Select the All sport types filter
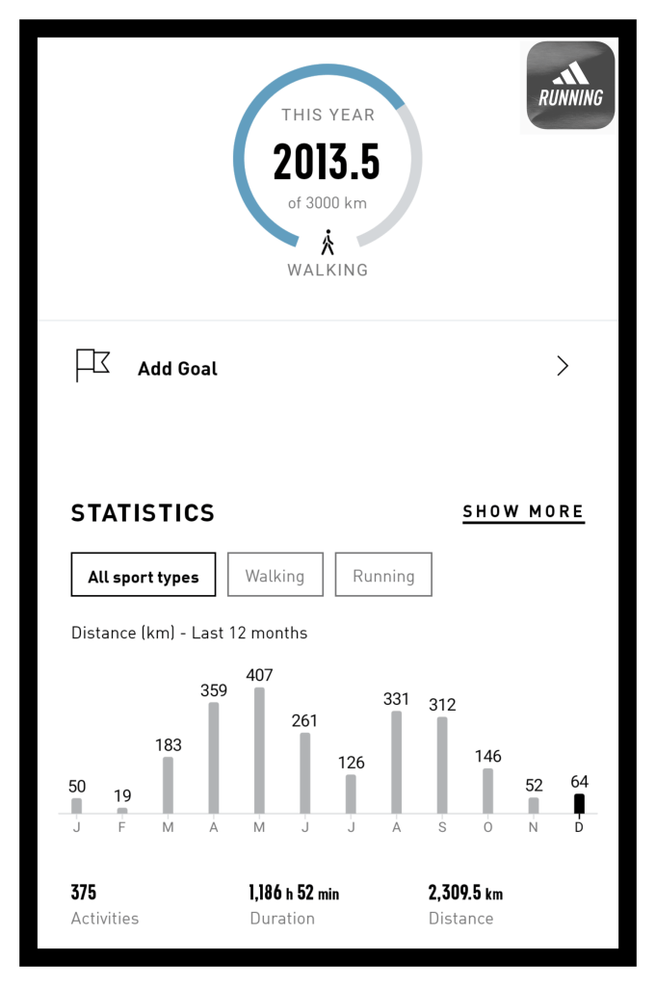Screen dimensions: 656x986 point(144,576)
